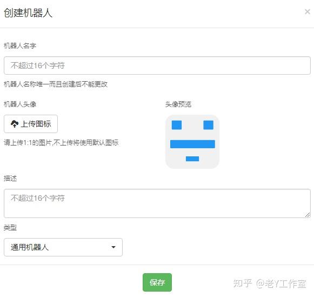Focus the 描述 text area

coord(157,203)
